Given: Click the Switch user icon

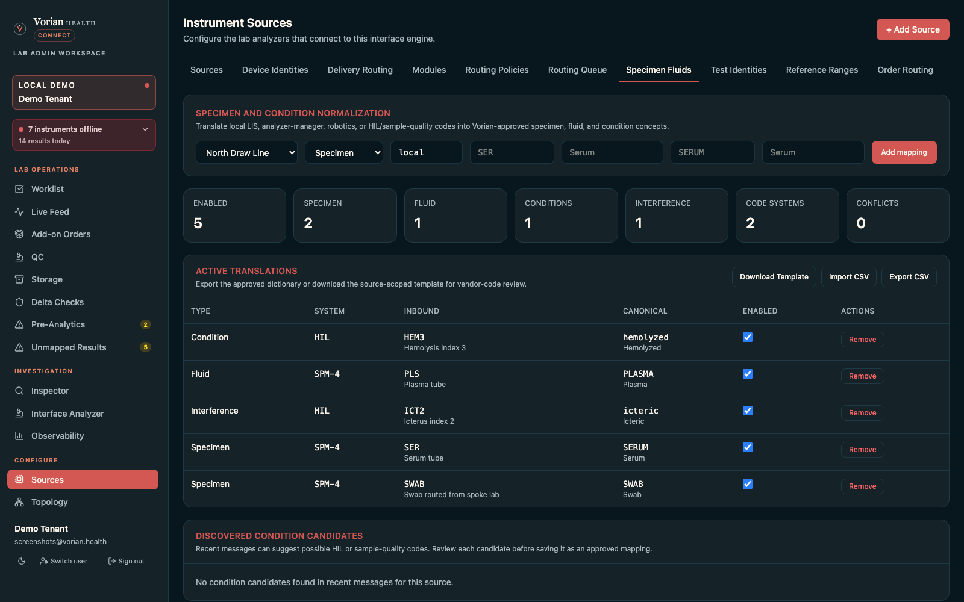Looking at the screenshot, I should (x=44, y=561).
